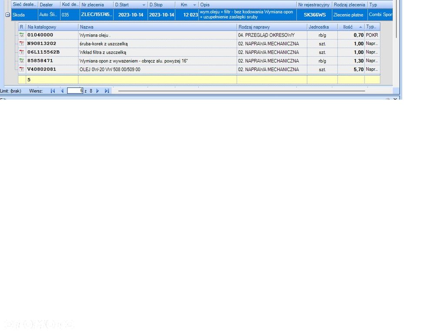The width and height of the screenshot is (435, 333).
Task: Click Jednostka column header
Action: coord(322,27)
